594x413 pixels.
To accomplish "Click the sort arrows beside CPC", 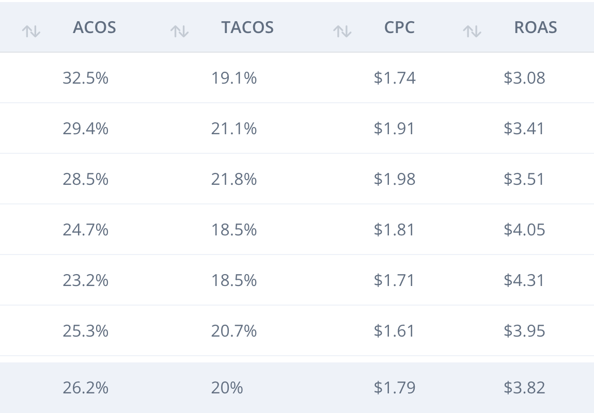I will 342,31.
